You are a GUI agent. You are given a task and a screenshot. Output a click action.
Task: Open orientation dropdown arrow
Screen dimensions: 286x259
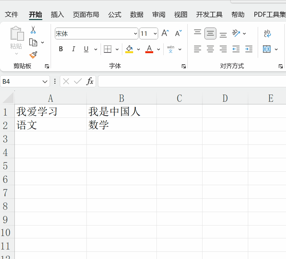pos(244,33)
